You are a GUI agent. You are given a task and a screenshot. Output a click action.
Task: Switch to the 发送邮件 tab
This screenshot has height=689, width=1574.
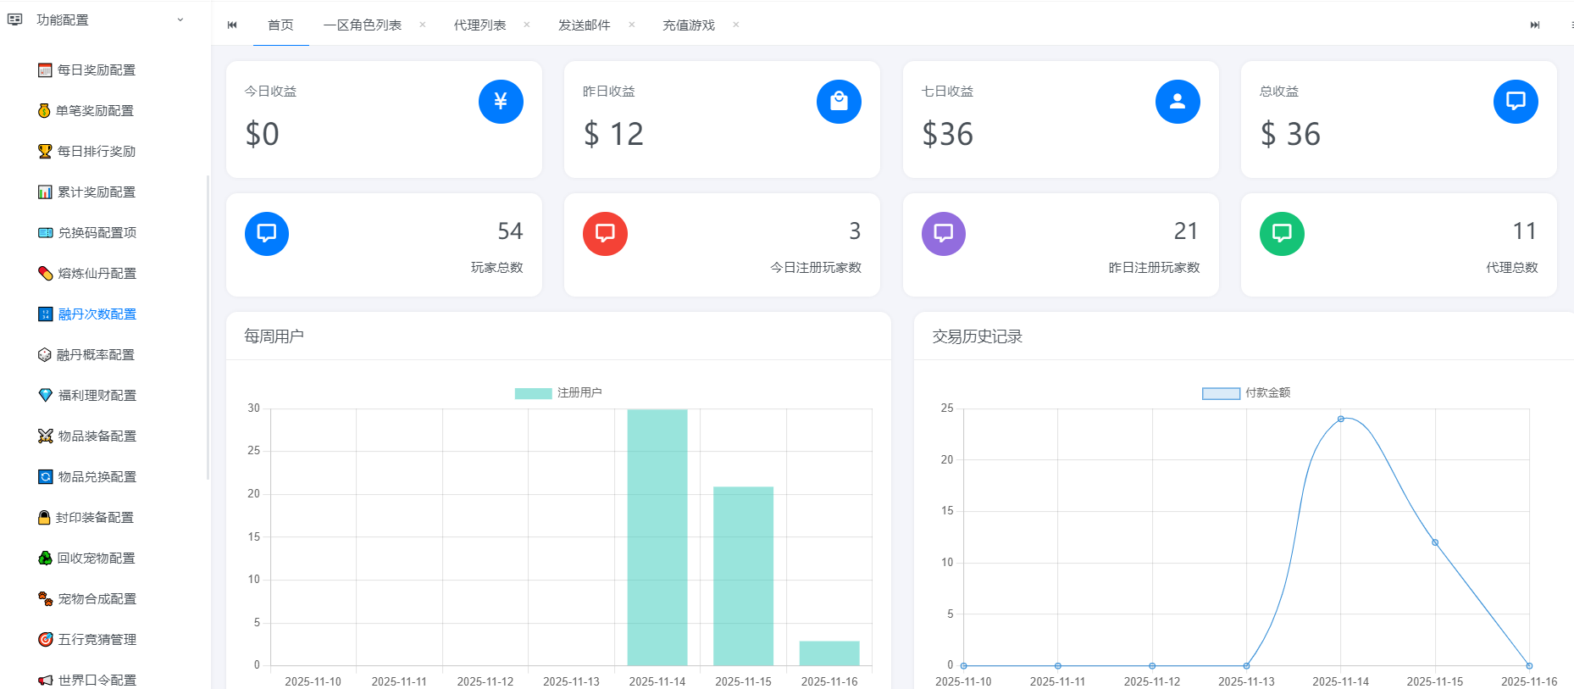tap(584, 25)
